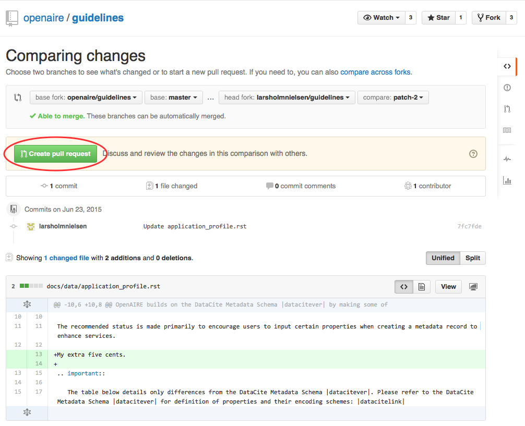Open the head fork larsholmnielsen/guidelines dropdown
The width and height of the screenshot is (525, 426).
pos(287,98)
